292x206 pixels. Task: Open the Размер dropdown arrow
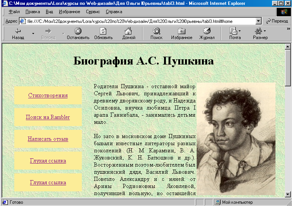point(265,31)
